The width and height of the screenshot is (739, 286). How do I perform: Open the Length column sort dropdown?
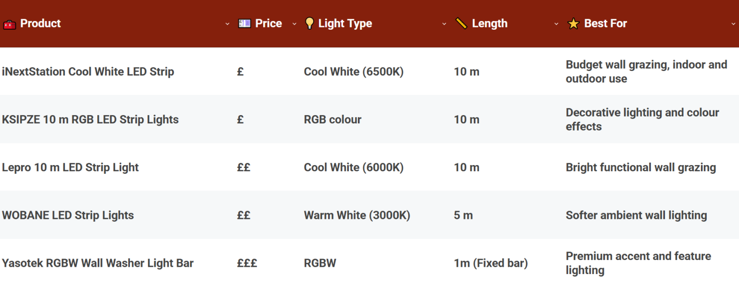point(557,24)
